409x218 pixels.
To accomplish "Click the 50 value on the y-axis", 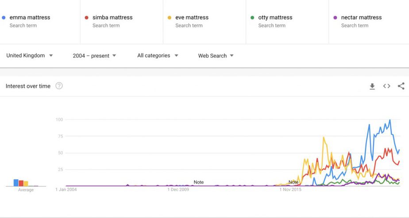I will [x=61, y=153].
